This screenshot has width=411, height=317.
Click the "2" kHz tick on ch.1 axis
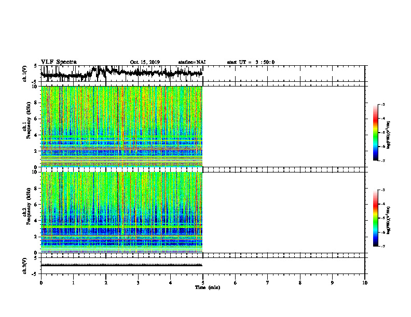36,151
